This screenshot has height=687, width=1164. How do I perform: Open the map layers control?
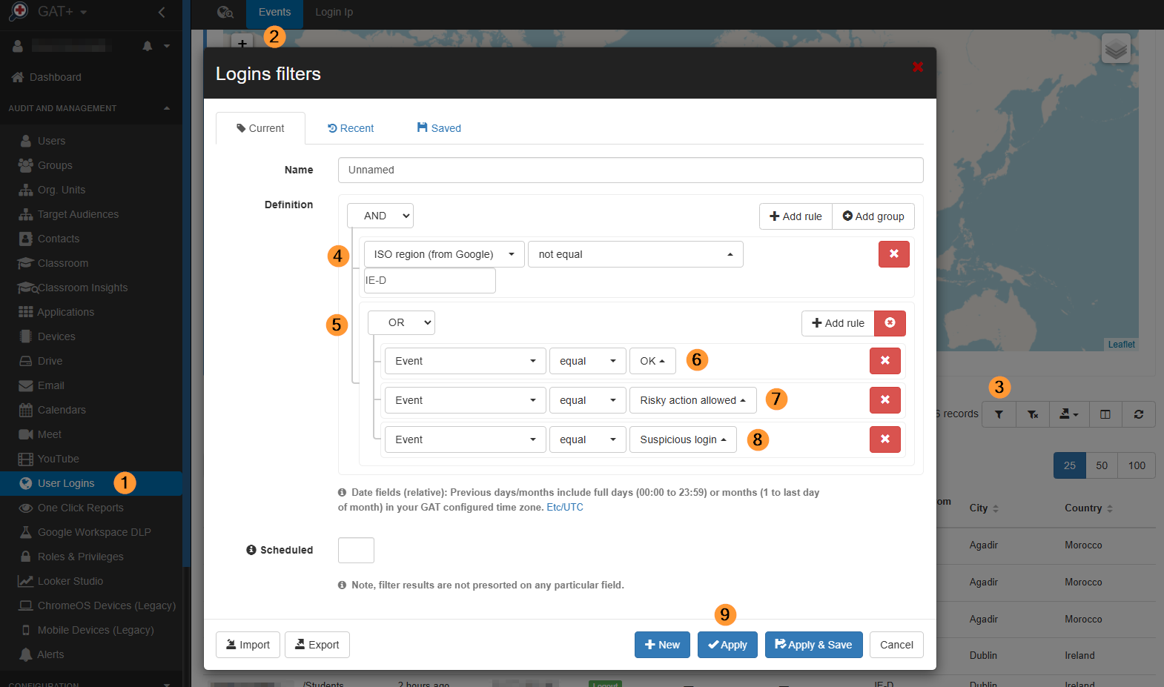tap(1116, 49)
